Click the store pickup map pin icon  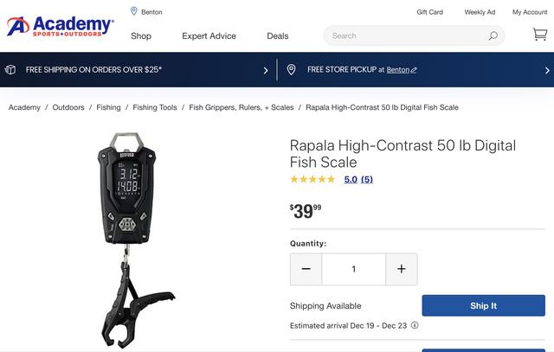coord(291,69)
